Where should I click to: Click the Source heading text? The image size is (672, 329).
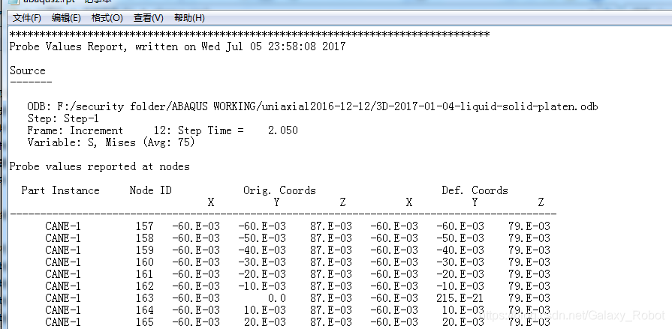[27, 70]
